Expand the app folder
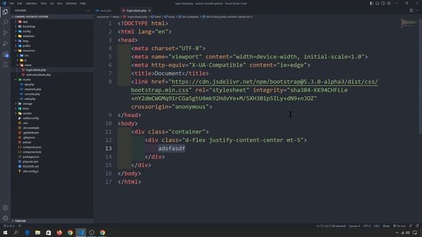422x237 pixels. pos(25,22)
